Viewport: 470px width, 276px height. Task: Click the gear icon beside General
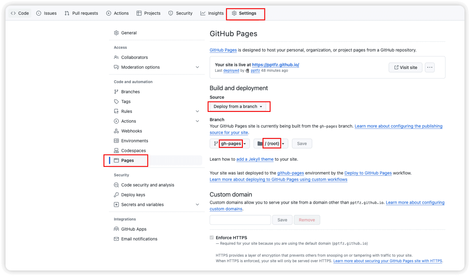tap(116, 33)
